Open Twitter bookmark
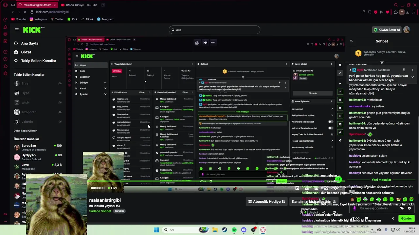Screen dimensions: 419x235 [x=57, y=19]
